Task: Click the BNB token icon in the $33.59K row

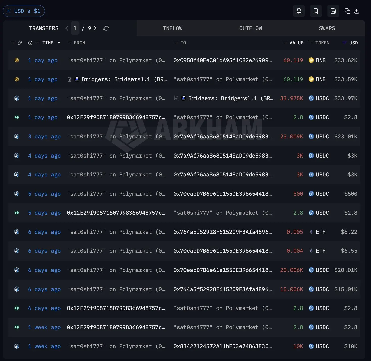Action: point(311,79)
